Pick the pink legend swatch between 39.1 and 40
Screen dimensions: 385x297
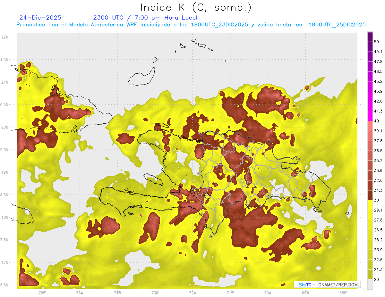coord(370,126)
